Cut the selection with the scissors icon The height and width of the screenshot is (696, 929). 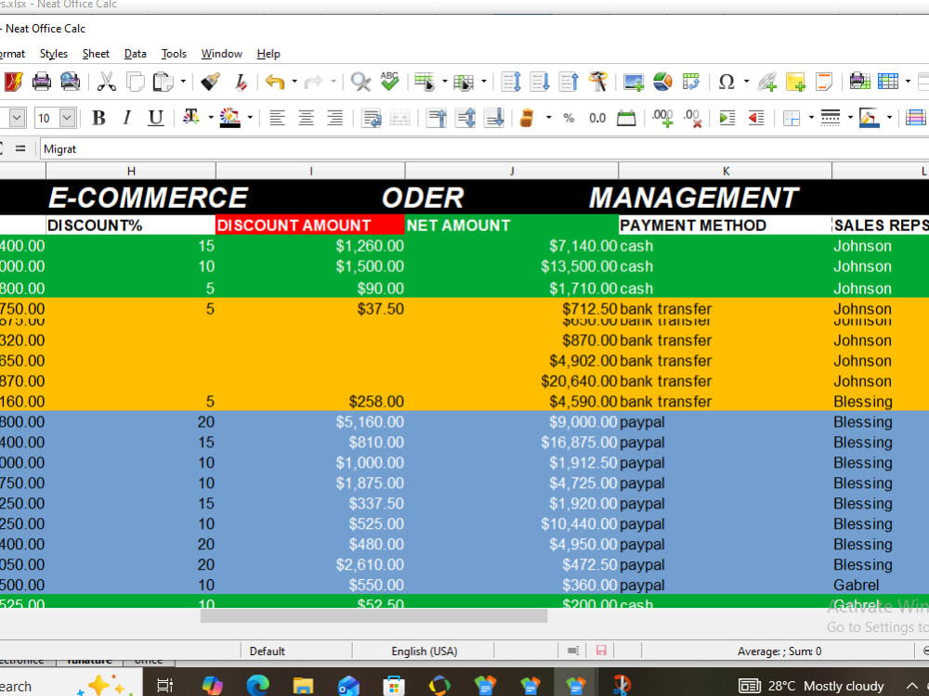point(106,81)
